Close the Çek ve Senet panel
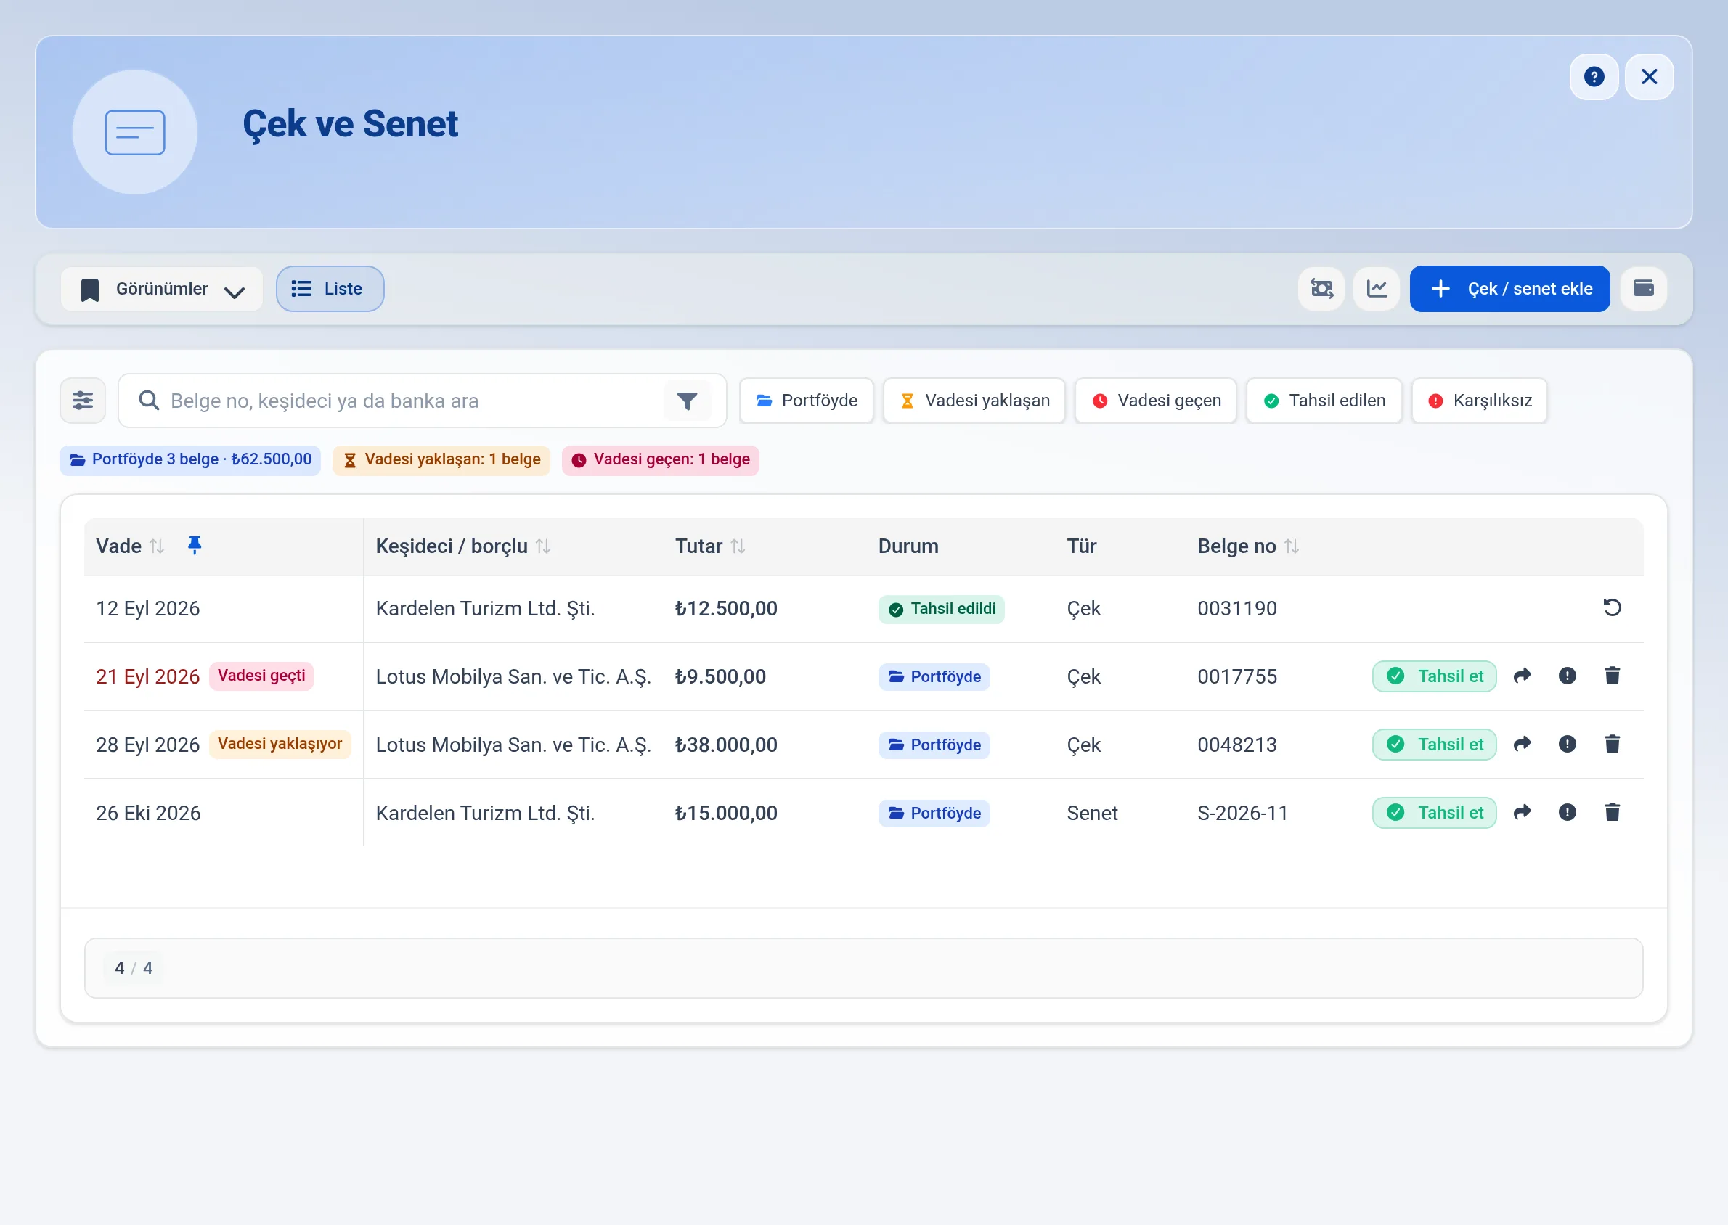The width and height of the screenshot is (1728, 1225). [1649, 77]
